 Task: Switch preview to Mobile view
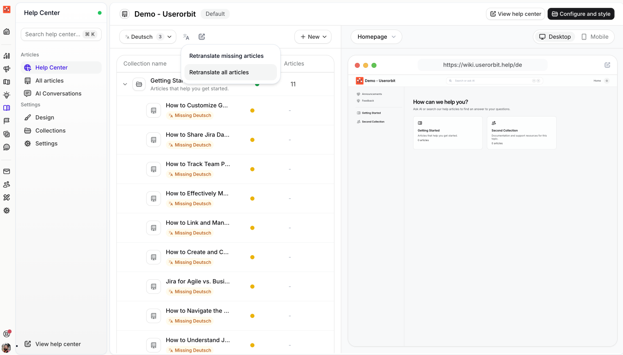(x=595, y=37)
